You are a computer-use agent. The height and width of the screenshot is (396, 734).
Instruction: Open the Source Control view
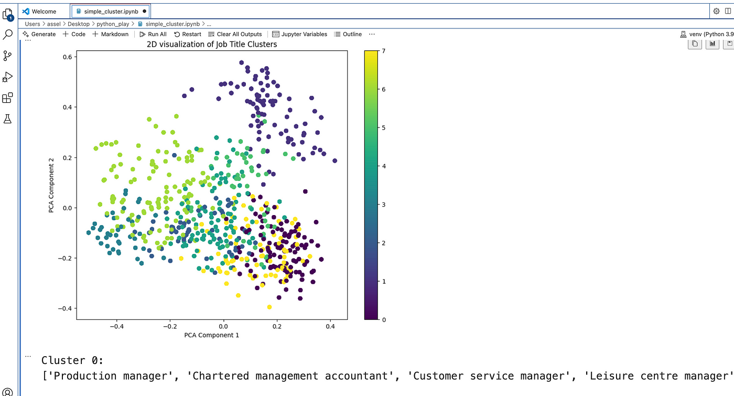[x=7, y=56]
